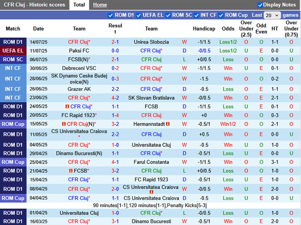This screenshot has width=301, height=225.
Task: Select the ROM SC match label
Action: [x=13, y=60]
